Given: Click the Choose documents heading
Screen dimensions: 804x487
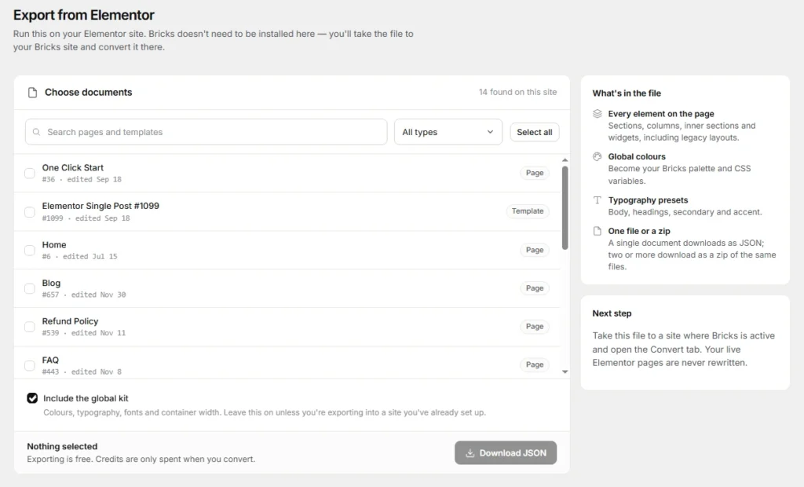Looking at the screenshot, I should pos(88,93).
